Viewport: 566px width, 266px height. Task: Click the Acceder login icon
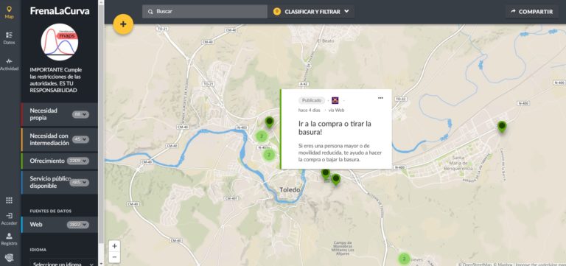(9, 219)
